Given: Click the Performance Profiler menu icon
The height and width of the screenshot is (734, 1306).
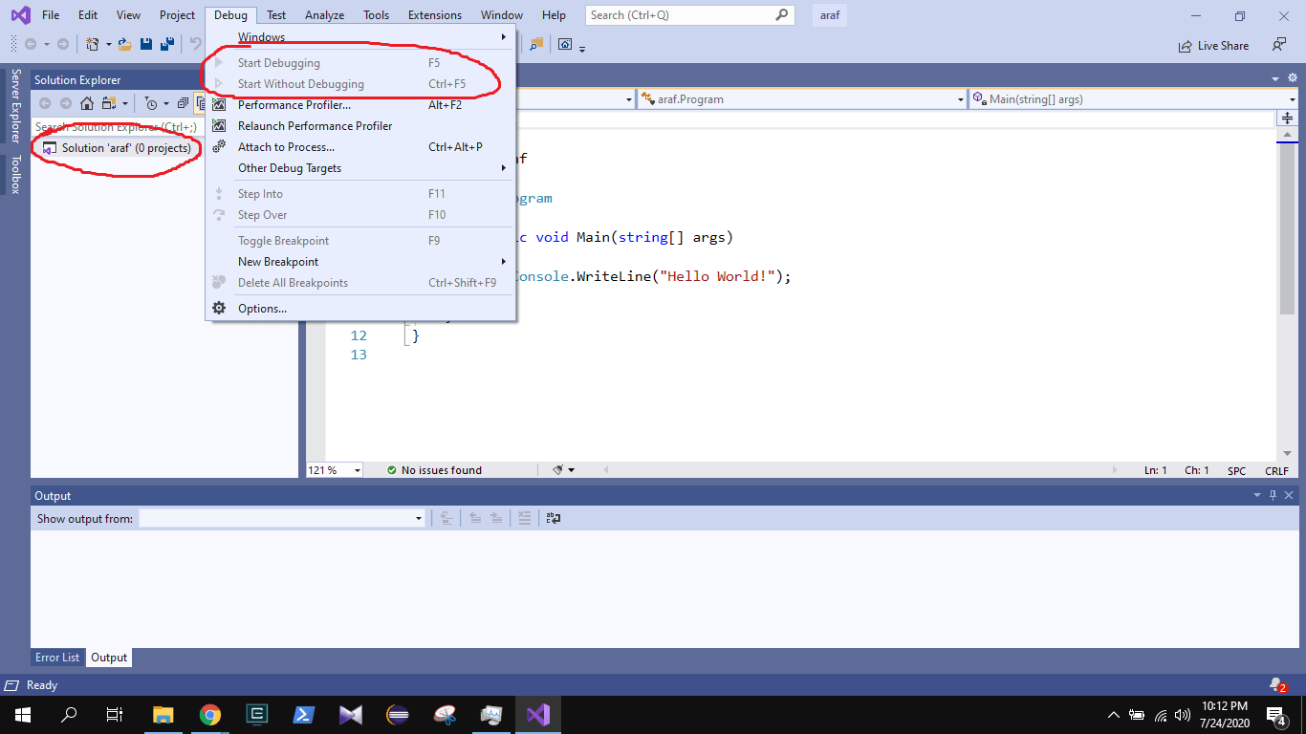Looking at the screenshot, I should (219, 105).
